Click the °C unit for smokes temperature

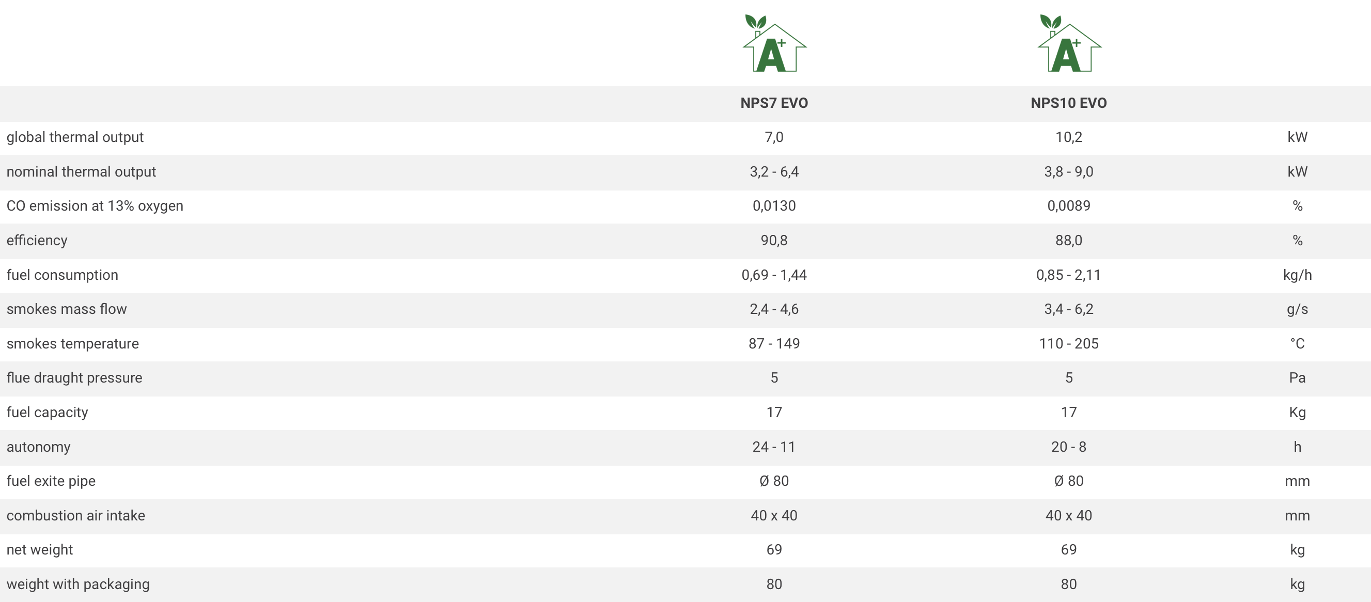[x=1297, y=343]
